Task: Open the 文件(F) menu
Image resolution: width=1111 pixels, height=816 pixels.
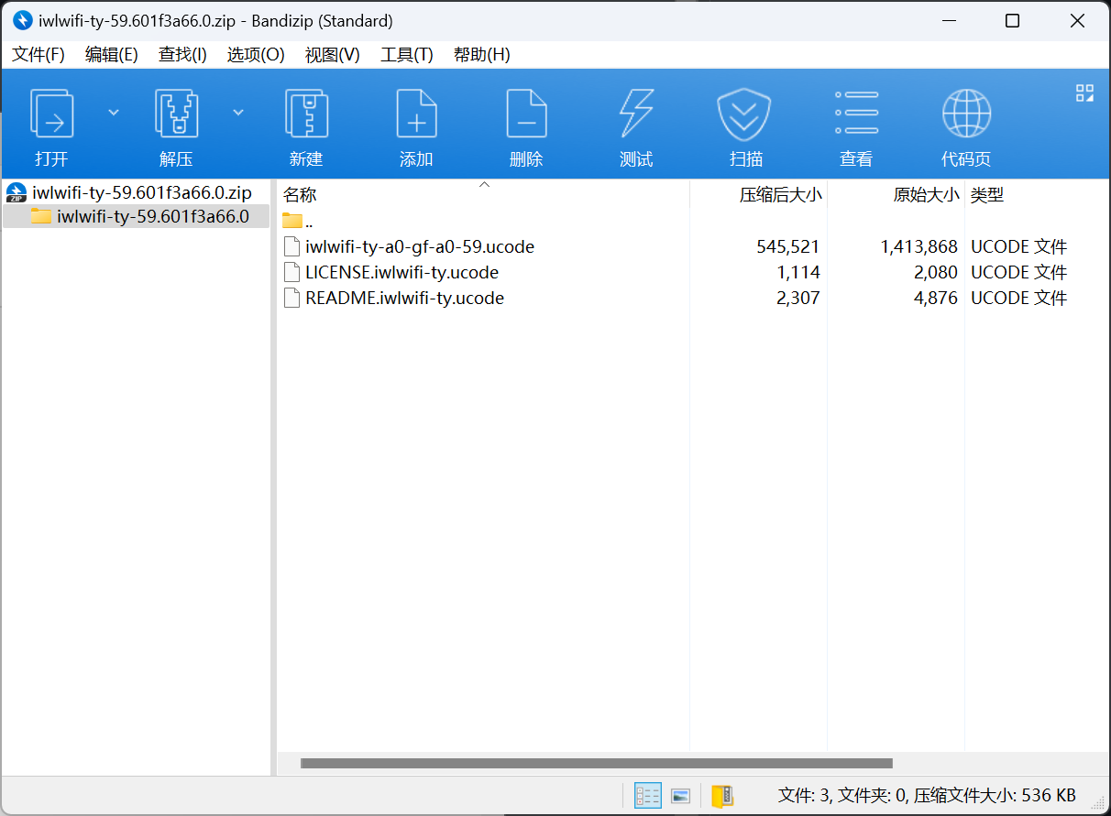Action: [x=38, y=55]
